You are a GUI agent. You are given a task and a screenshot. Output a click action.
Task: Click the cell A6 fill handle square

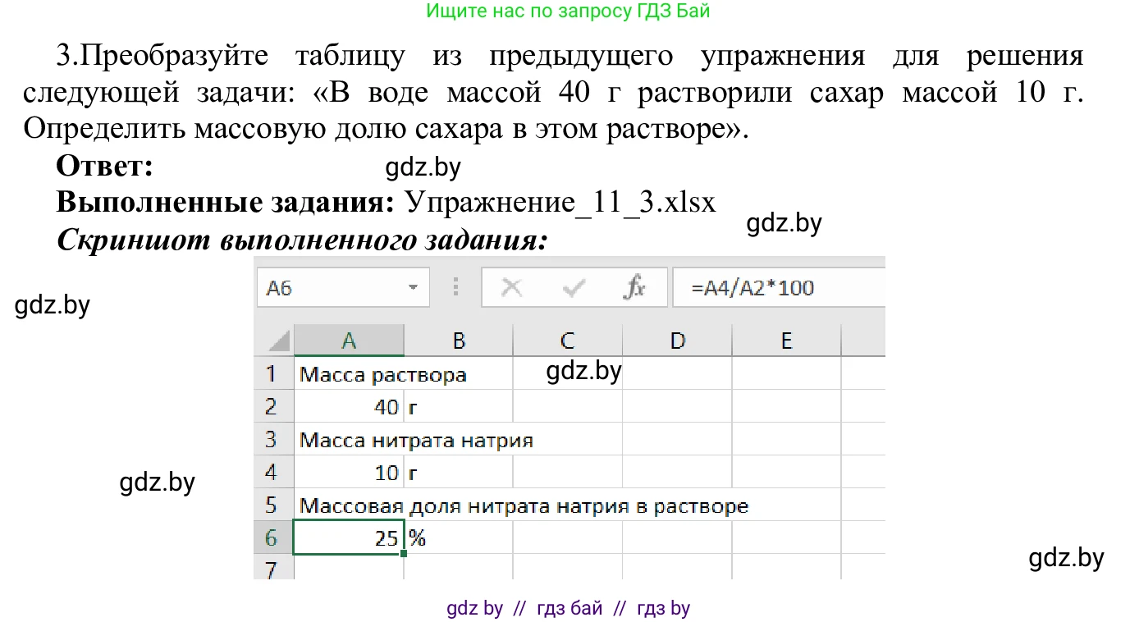point(404,554)
